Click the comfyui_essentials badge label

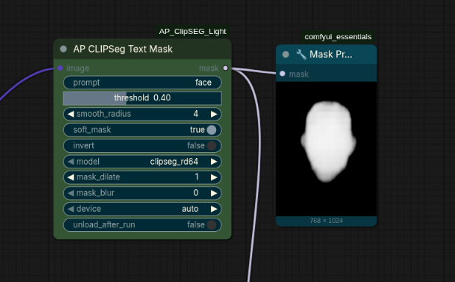(338, 37)
